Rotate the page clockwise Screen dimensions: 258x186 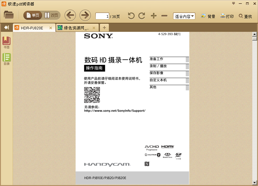[x=141, y=16]
